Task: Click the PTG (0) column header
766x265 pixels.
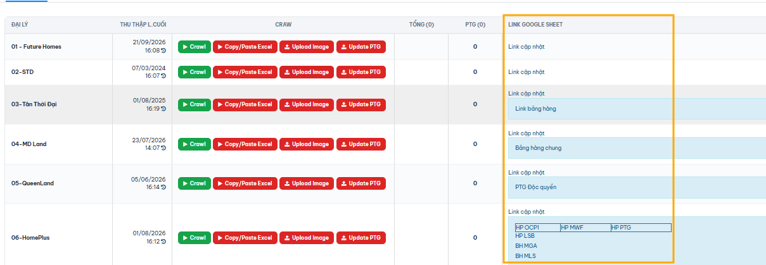Action: point(475,25)
